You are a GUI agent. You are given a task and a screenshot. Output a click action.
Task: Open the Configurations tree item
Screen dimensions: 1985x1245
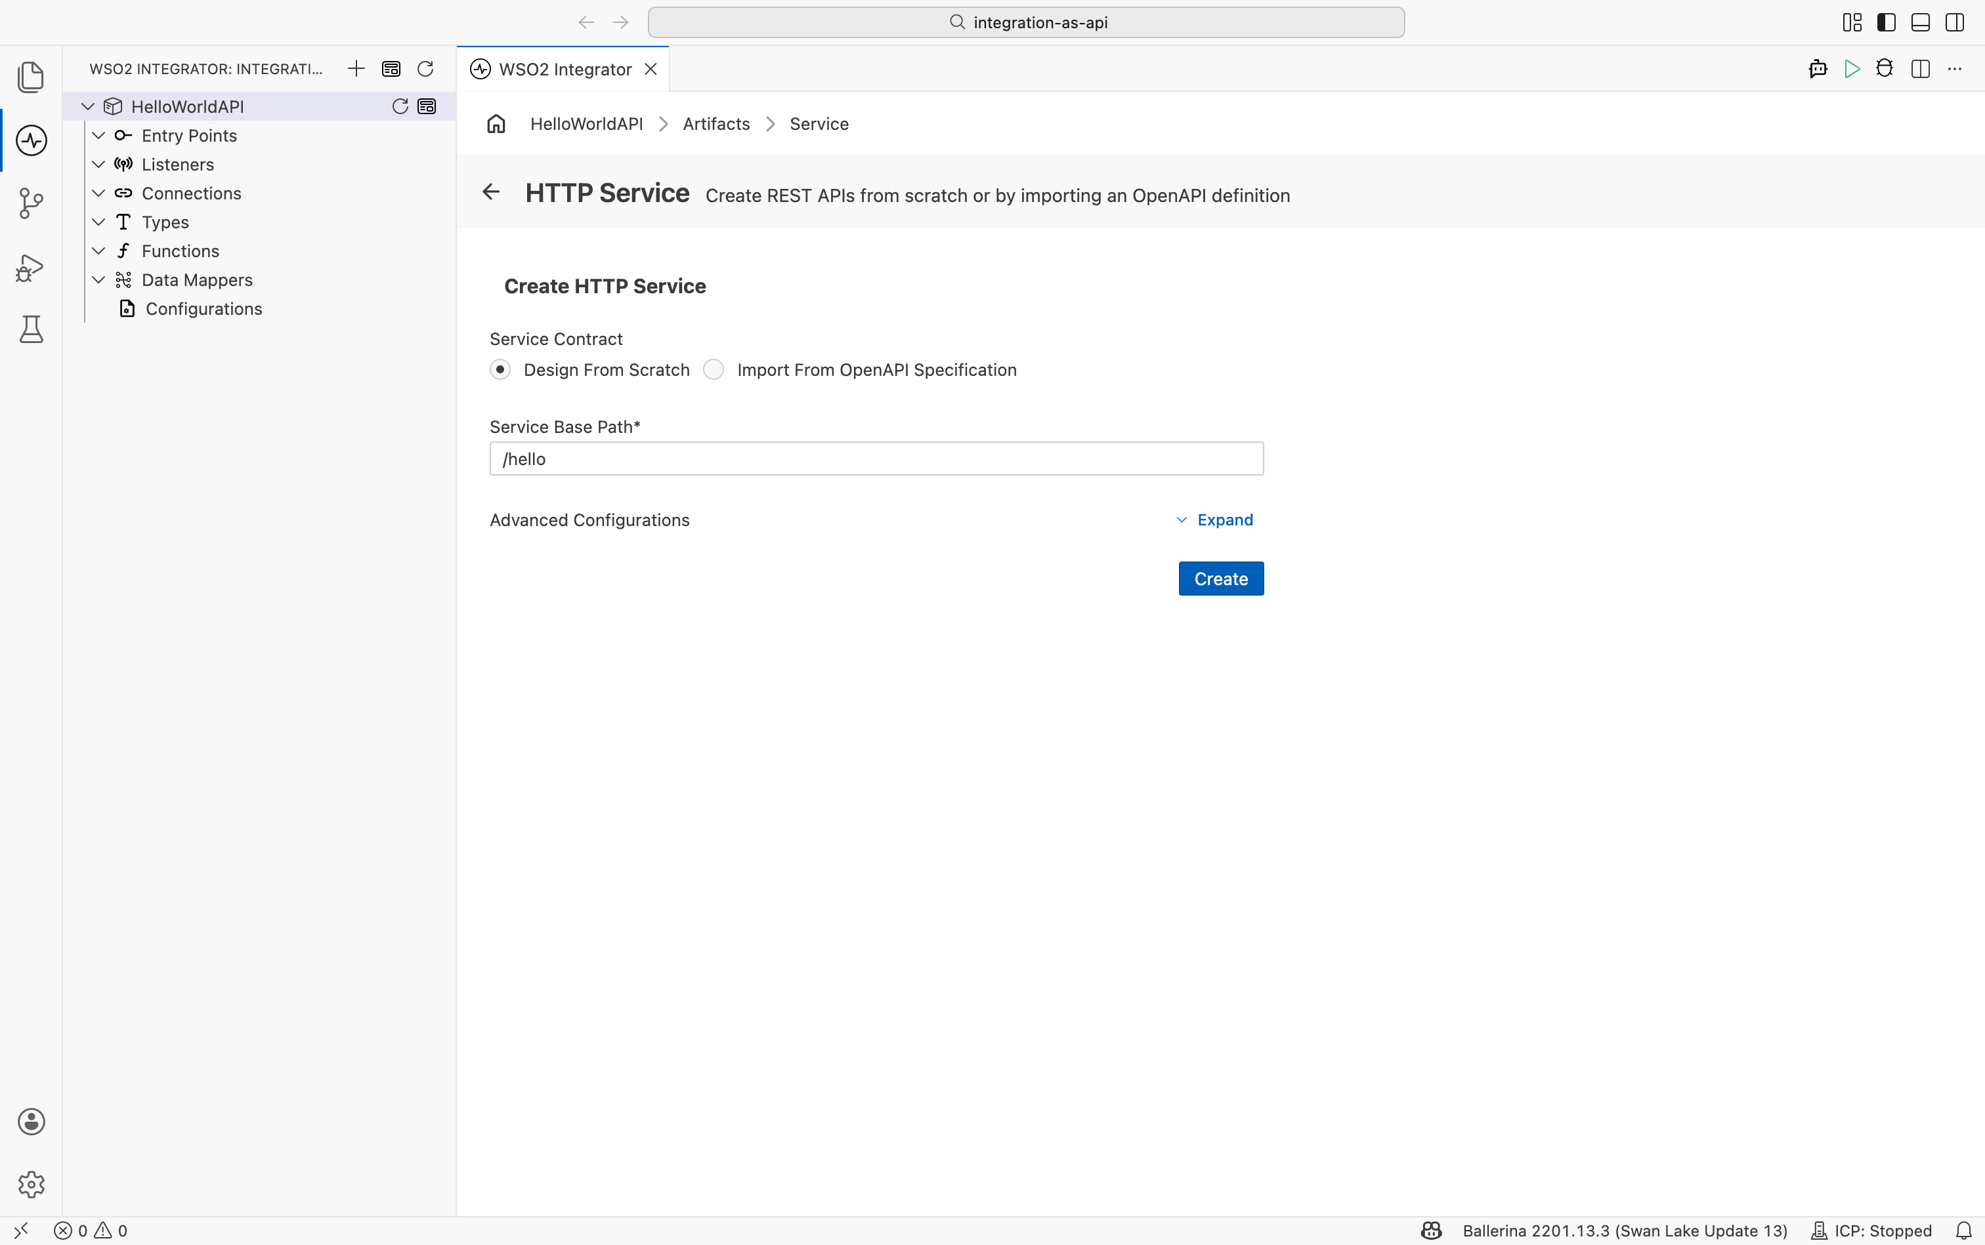coord(203,309)
